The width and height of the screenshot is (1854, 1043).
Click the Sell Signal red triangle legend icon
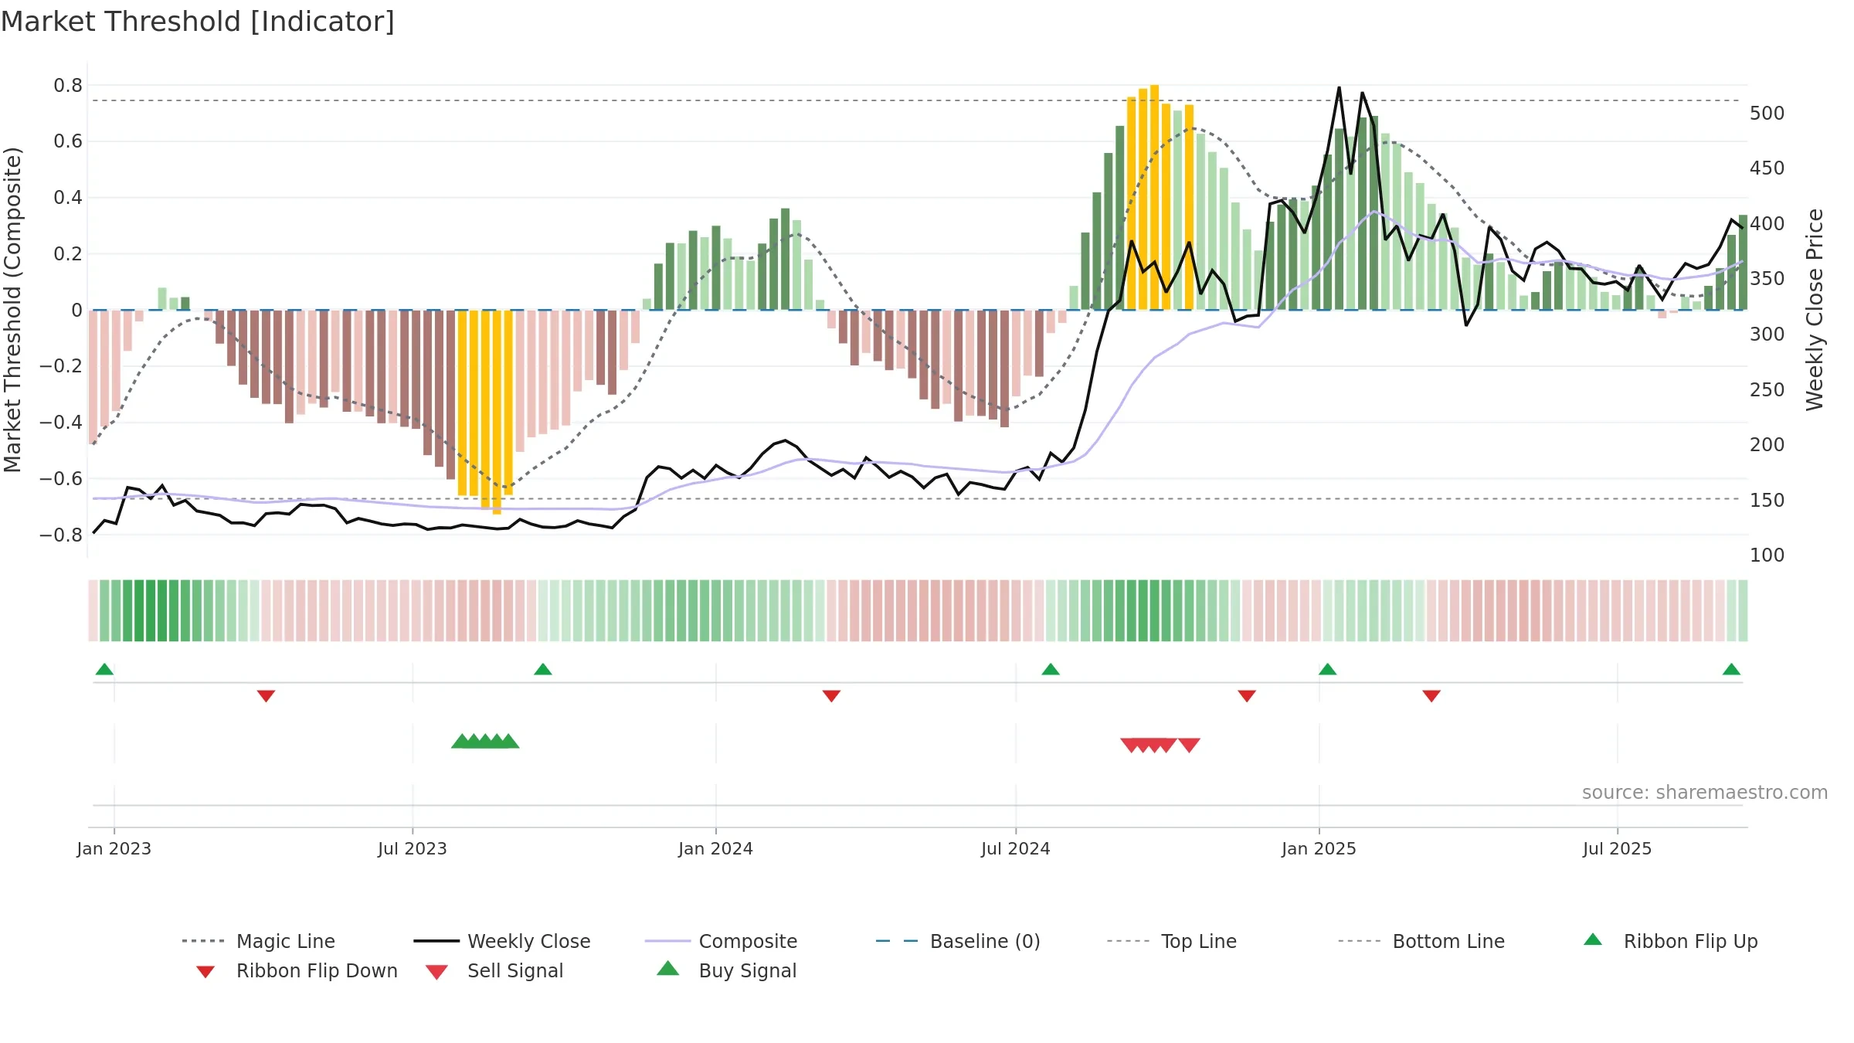pyautogui.click(x=436, y=972)
